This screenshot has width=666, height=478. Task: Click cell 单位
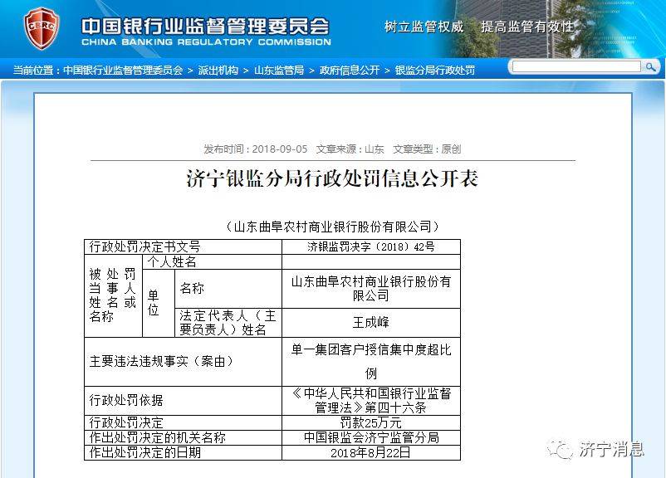pyautogui.click(x=159, y=304)
